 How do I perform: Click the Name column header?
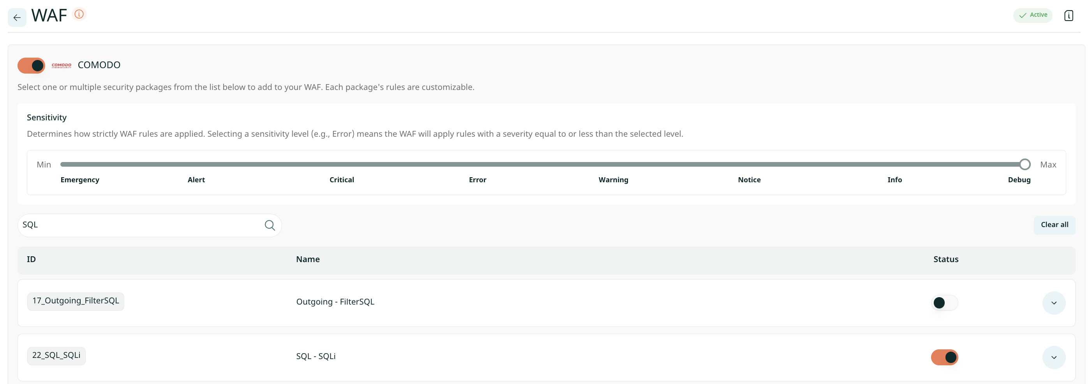click(x=308, y=259)
